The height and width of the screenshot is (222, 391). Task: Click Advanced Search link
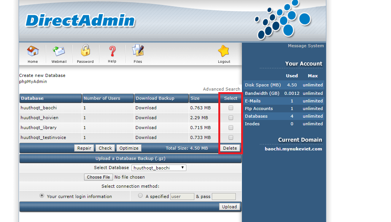click(x=221, y=89)
